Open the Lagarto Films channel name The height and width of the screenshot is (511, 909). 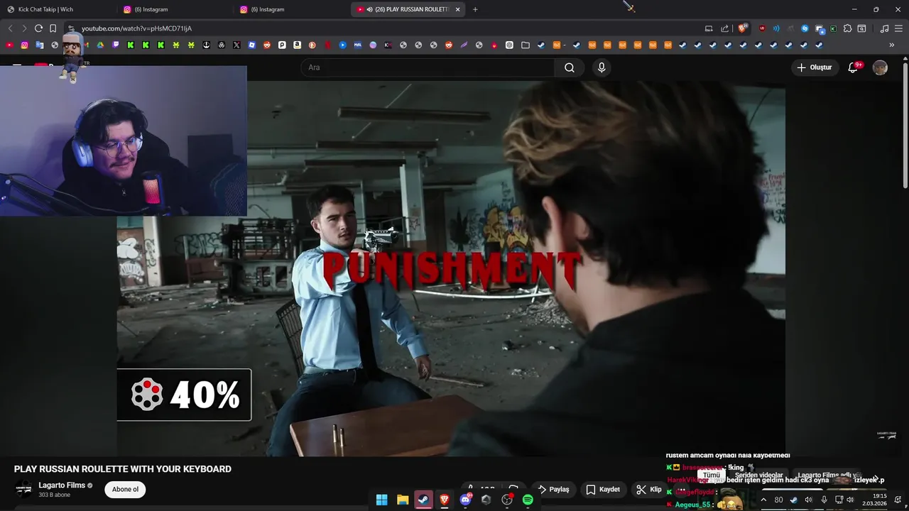tap(62, 485)
